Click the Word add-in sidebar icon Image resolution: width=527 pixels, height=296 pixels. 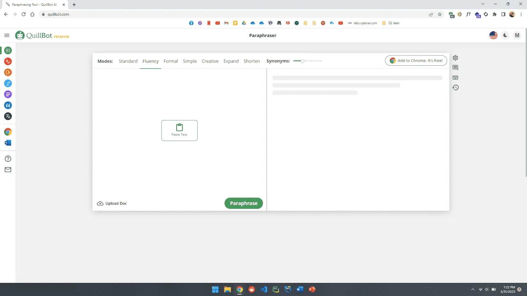point(8,143)
